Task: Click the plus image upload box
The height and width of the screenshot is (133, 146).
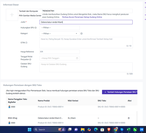Action: coord(12,15)
